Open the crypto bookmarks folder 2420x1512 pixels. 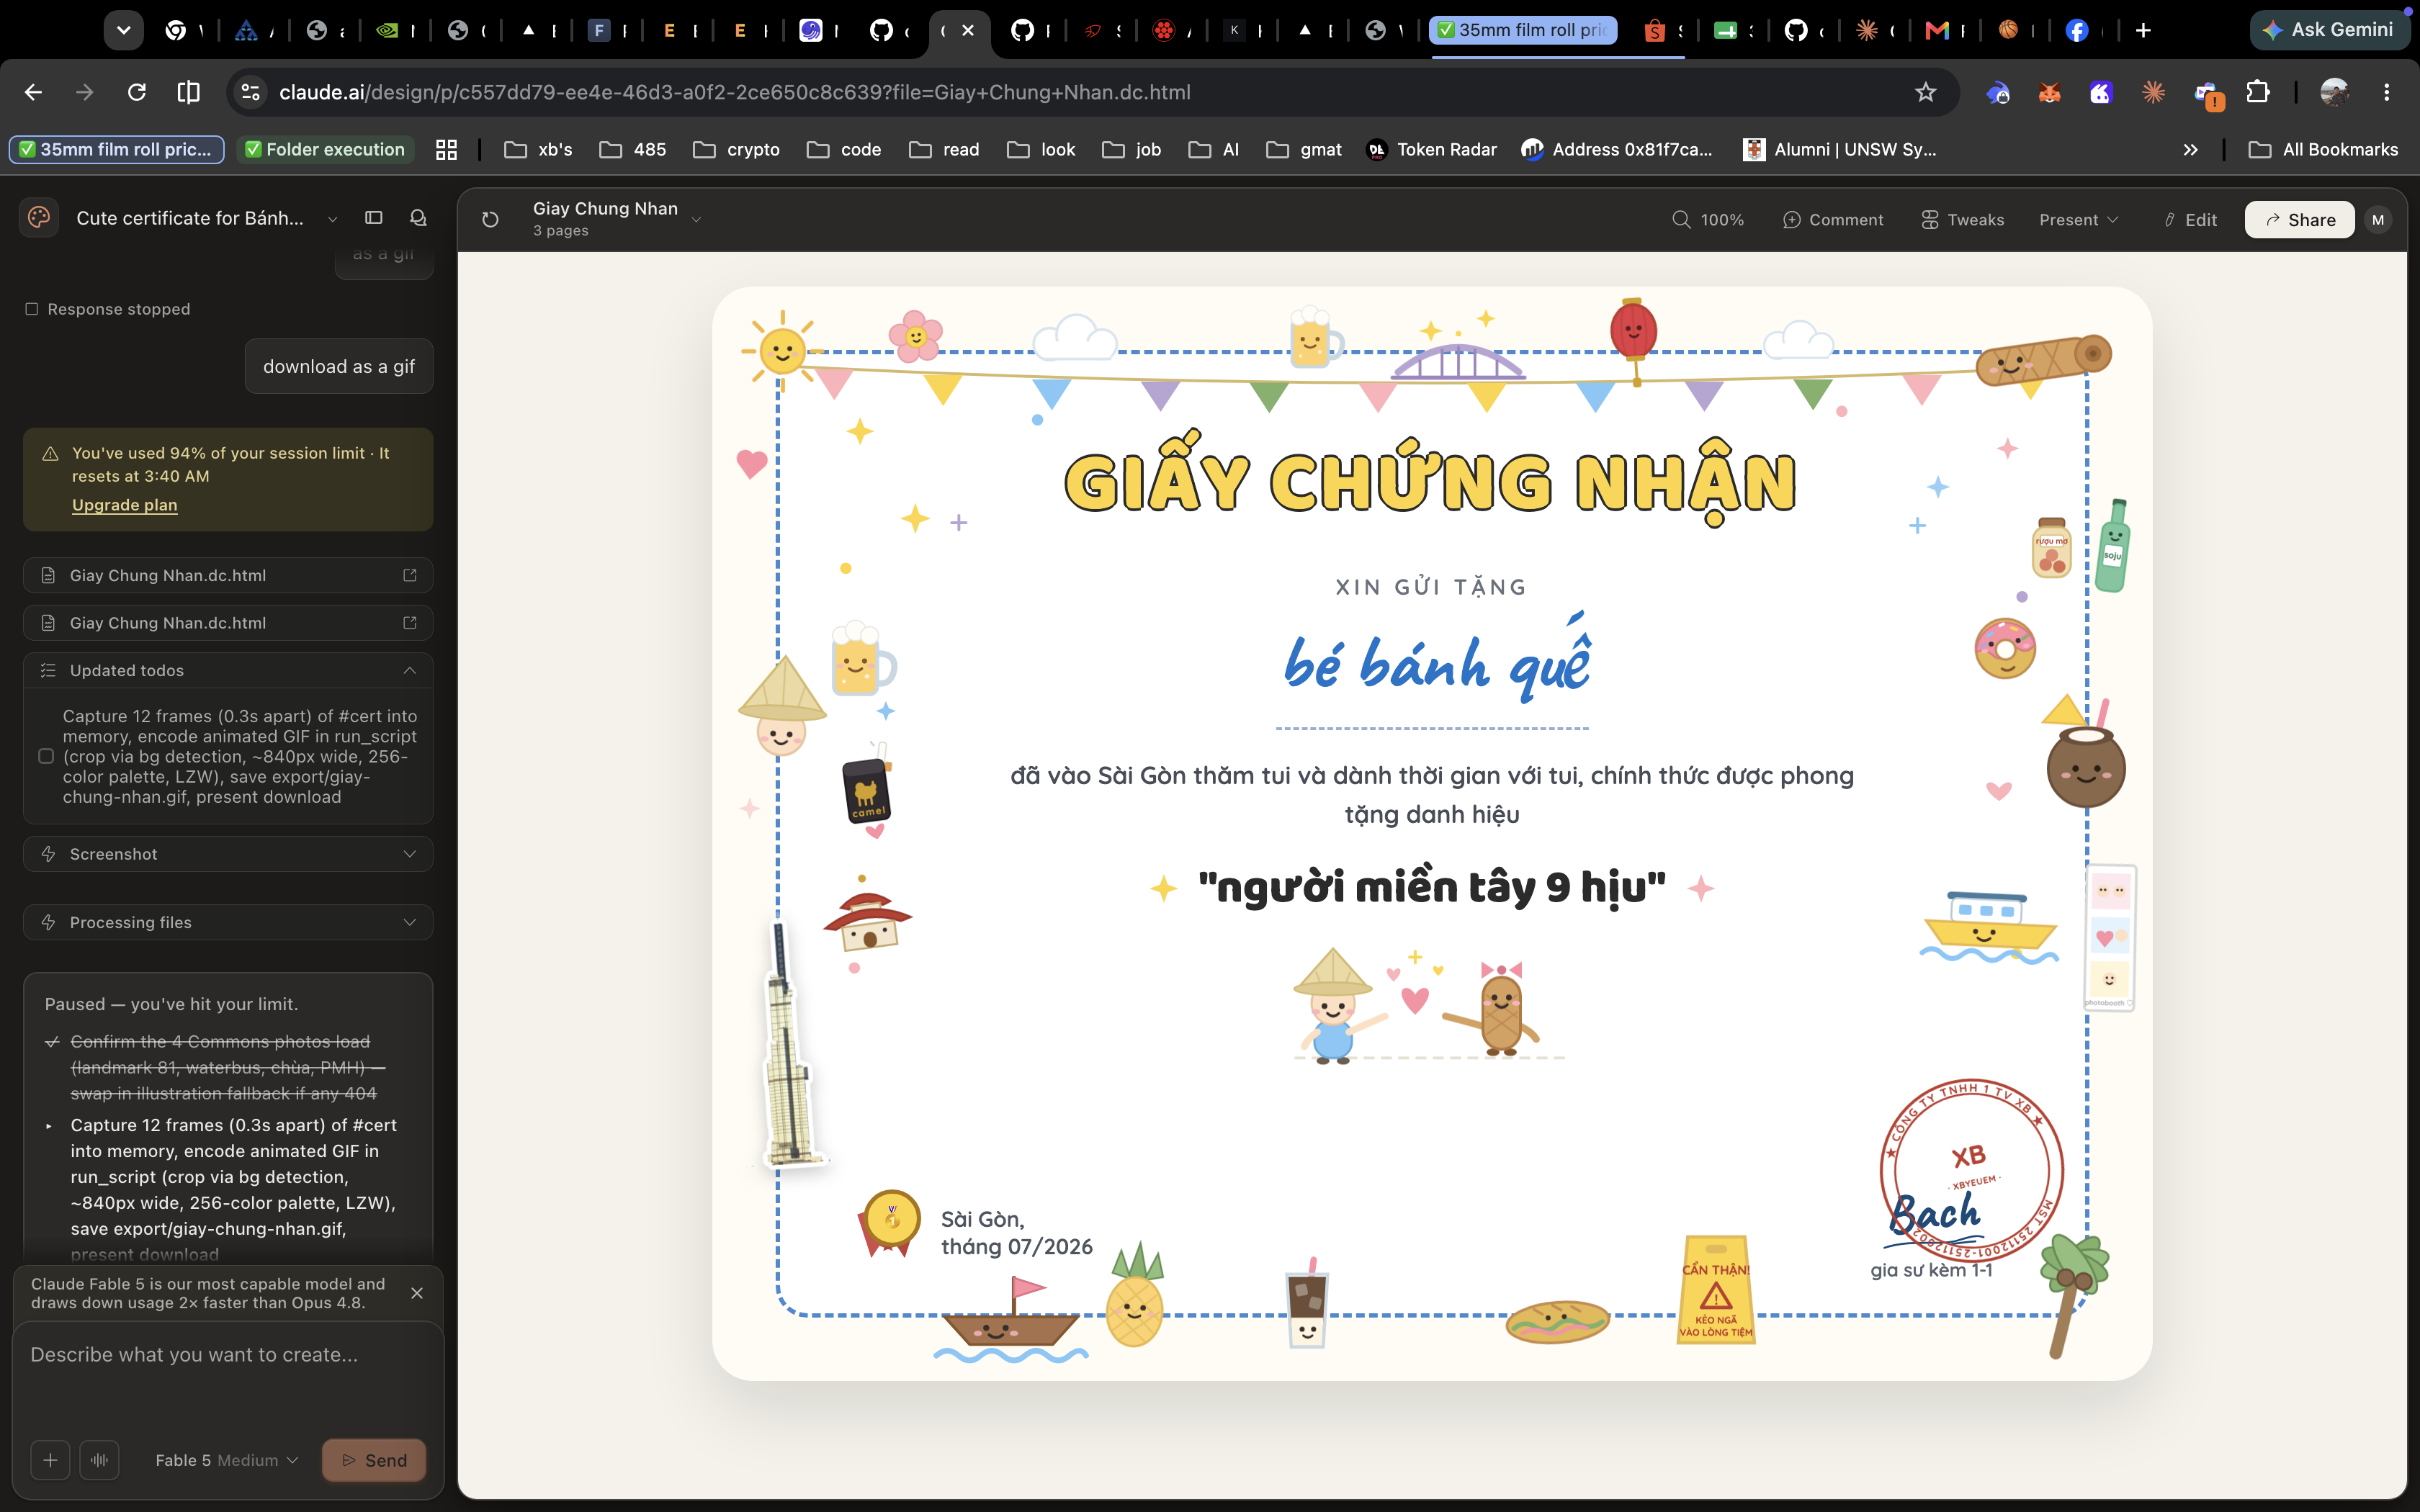tap(737, 149)
